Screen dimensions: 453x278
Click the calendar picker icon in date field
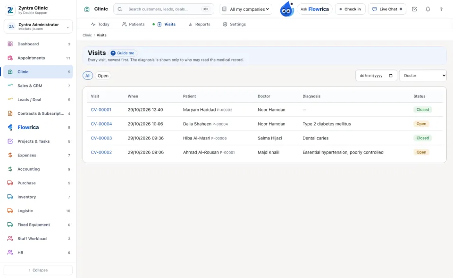(391, 76)
